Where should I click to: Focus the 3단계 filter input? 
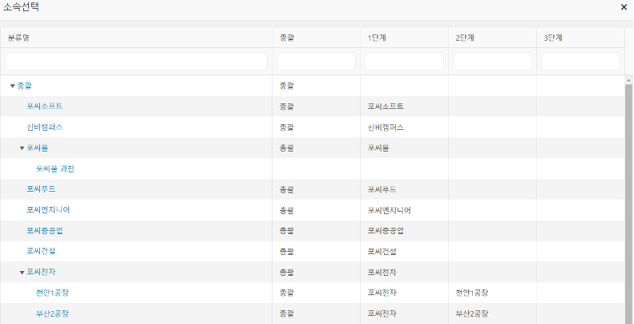pyautogui.click(x=580, y=61)
